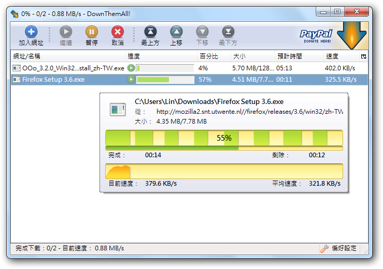Click the Firefox row progress bar

click(x=165, y=80)
